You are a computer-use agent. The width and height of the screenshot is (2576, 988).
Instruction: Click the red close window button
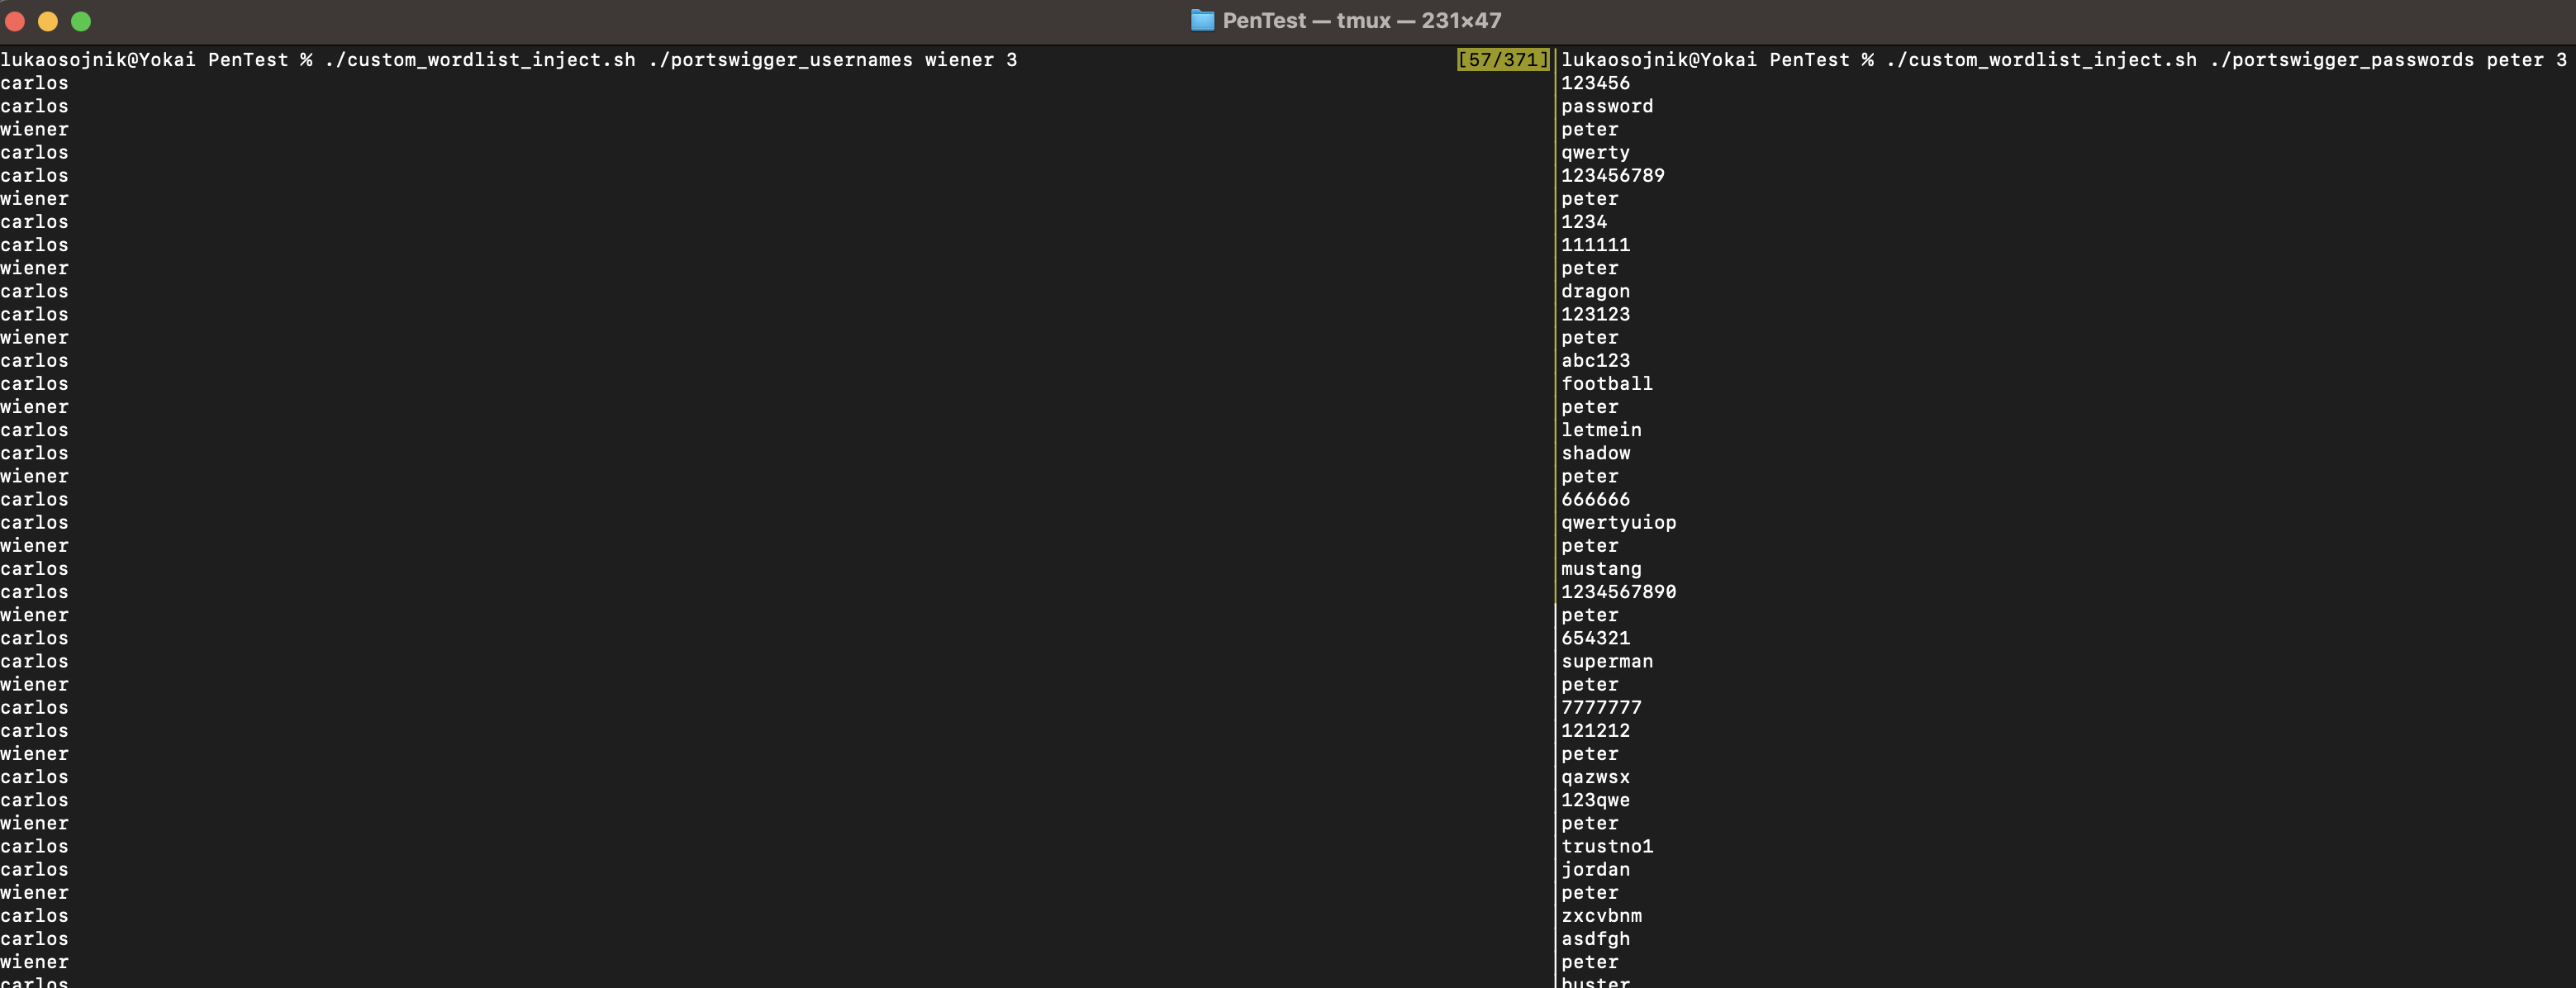(x=15, y=21)
